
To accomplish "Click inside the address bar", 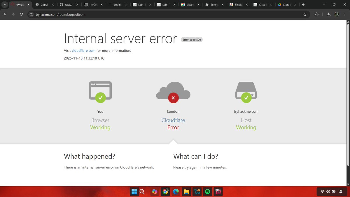I will 87,14.
